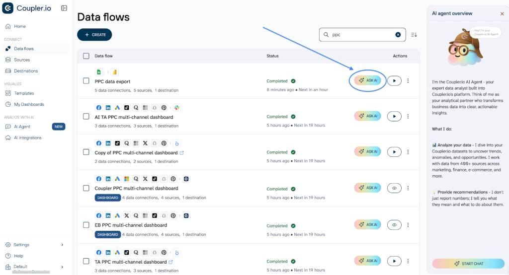509x275 pixels.
Task: Open external link for Copy of PPC dashboard
Action: (181, 153)
